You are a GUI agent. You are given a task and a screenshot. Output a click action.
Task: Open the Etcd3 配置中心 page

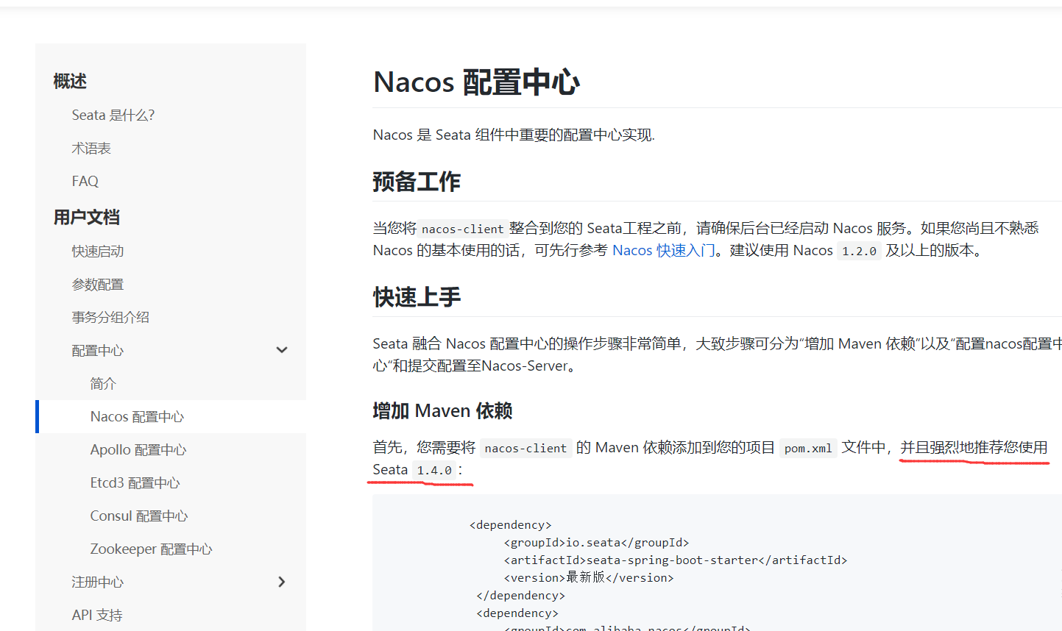pos(135,482)
